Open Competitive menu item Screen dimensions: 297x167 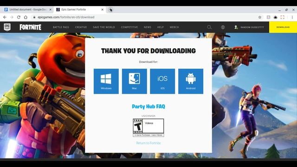(x=129, y=27)
